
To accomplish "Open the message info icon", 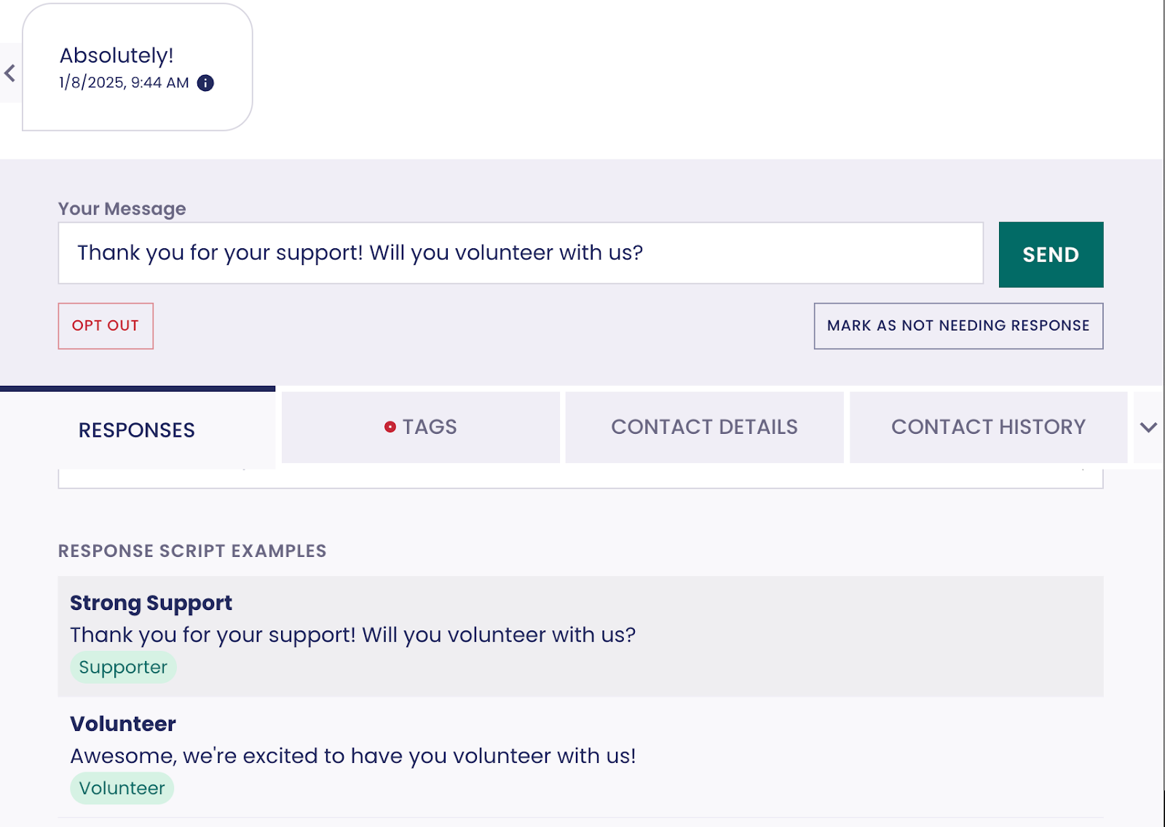I will click(x=206, y=83).
